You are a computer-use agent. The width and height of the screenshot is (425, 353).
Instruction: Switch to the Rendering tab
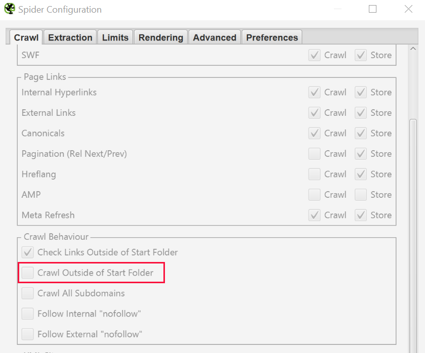[x=160, y=37]
